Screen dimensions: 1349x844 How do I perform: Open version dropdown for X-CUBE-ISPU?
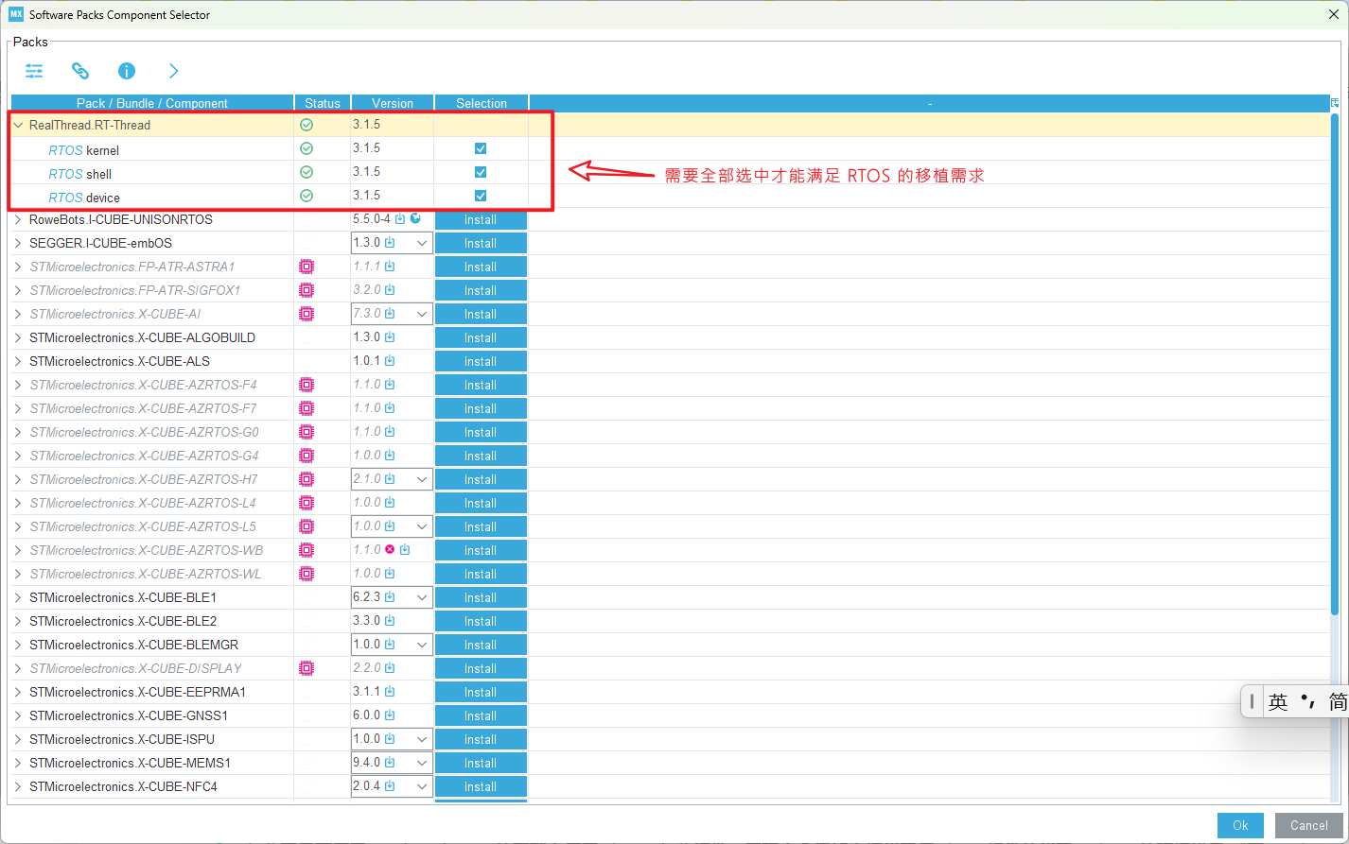[x=422, y=739]
